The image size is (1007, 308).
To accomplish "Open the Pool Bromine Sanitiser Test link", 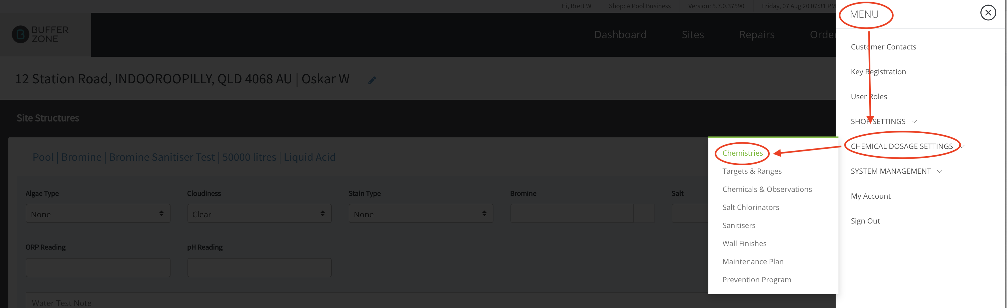I will coord(184,157).
